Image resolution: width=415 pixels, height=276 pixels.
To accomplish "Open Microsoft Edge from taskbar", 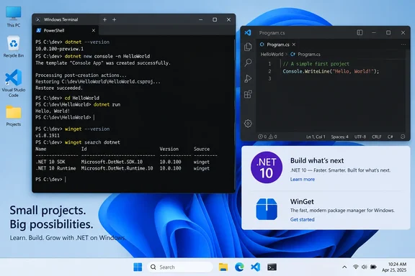I will click(x=239, y=267).
